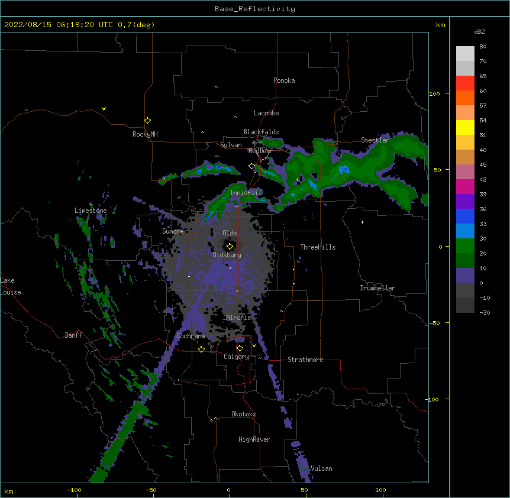Click the yellow diamond marker above RockyMH
The image size is (510, 498).
coord(147,121)
